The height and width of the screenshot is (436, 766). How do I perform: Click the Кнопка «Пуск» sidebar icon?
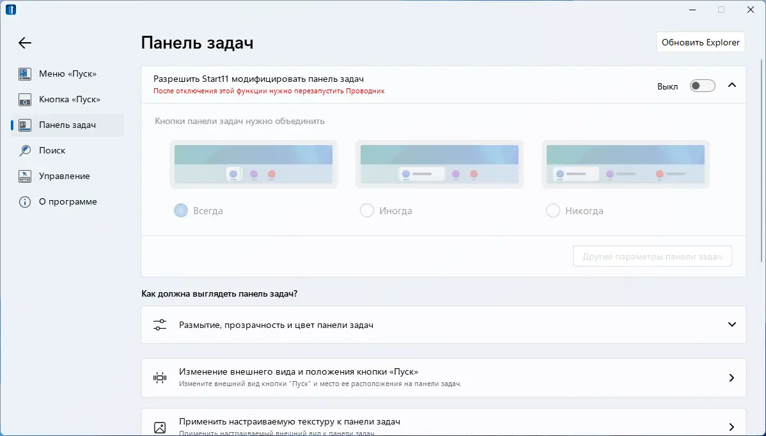[24, 99]
